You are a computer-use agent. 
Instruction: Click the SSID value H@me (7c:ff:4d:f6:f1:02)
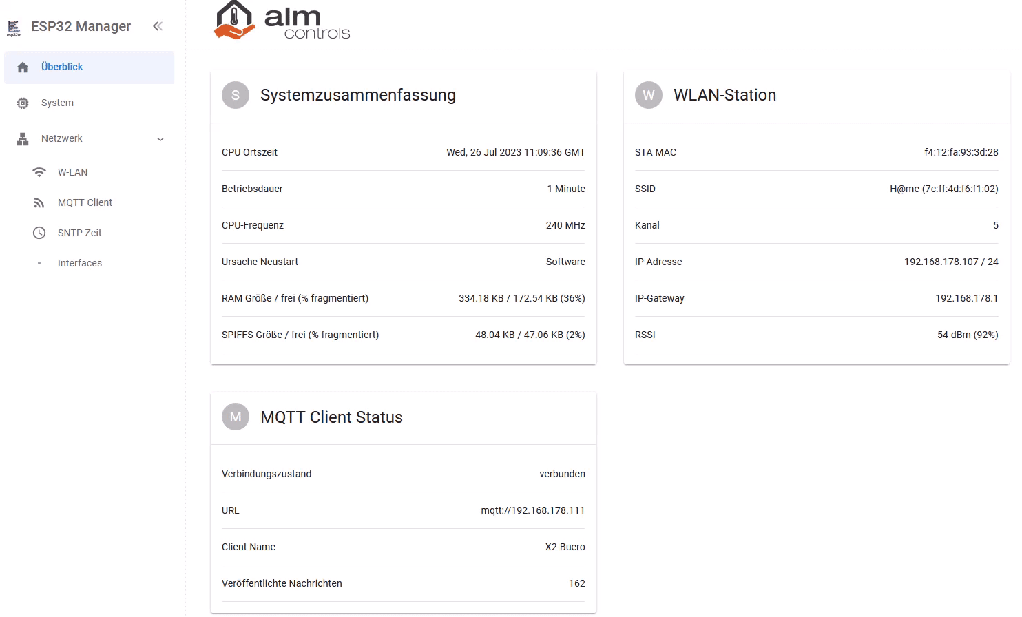(x=944, y=189)
